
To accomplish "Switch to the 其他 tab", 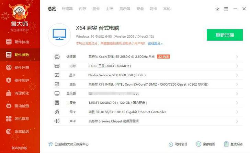I will tap(167, 9).
